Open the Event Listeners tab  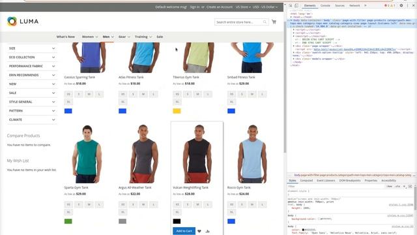point(326,181)
